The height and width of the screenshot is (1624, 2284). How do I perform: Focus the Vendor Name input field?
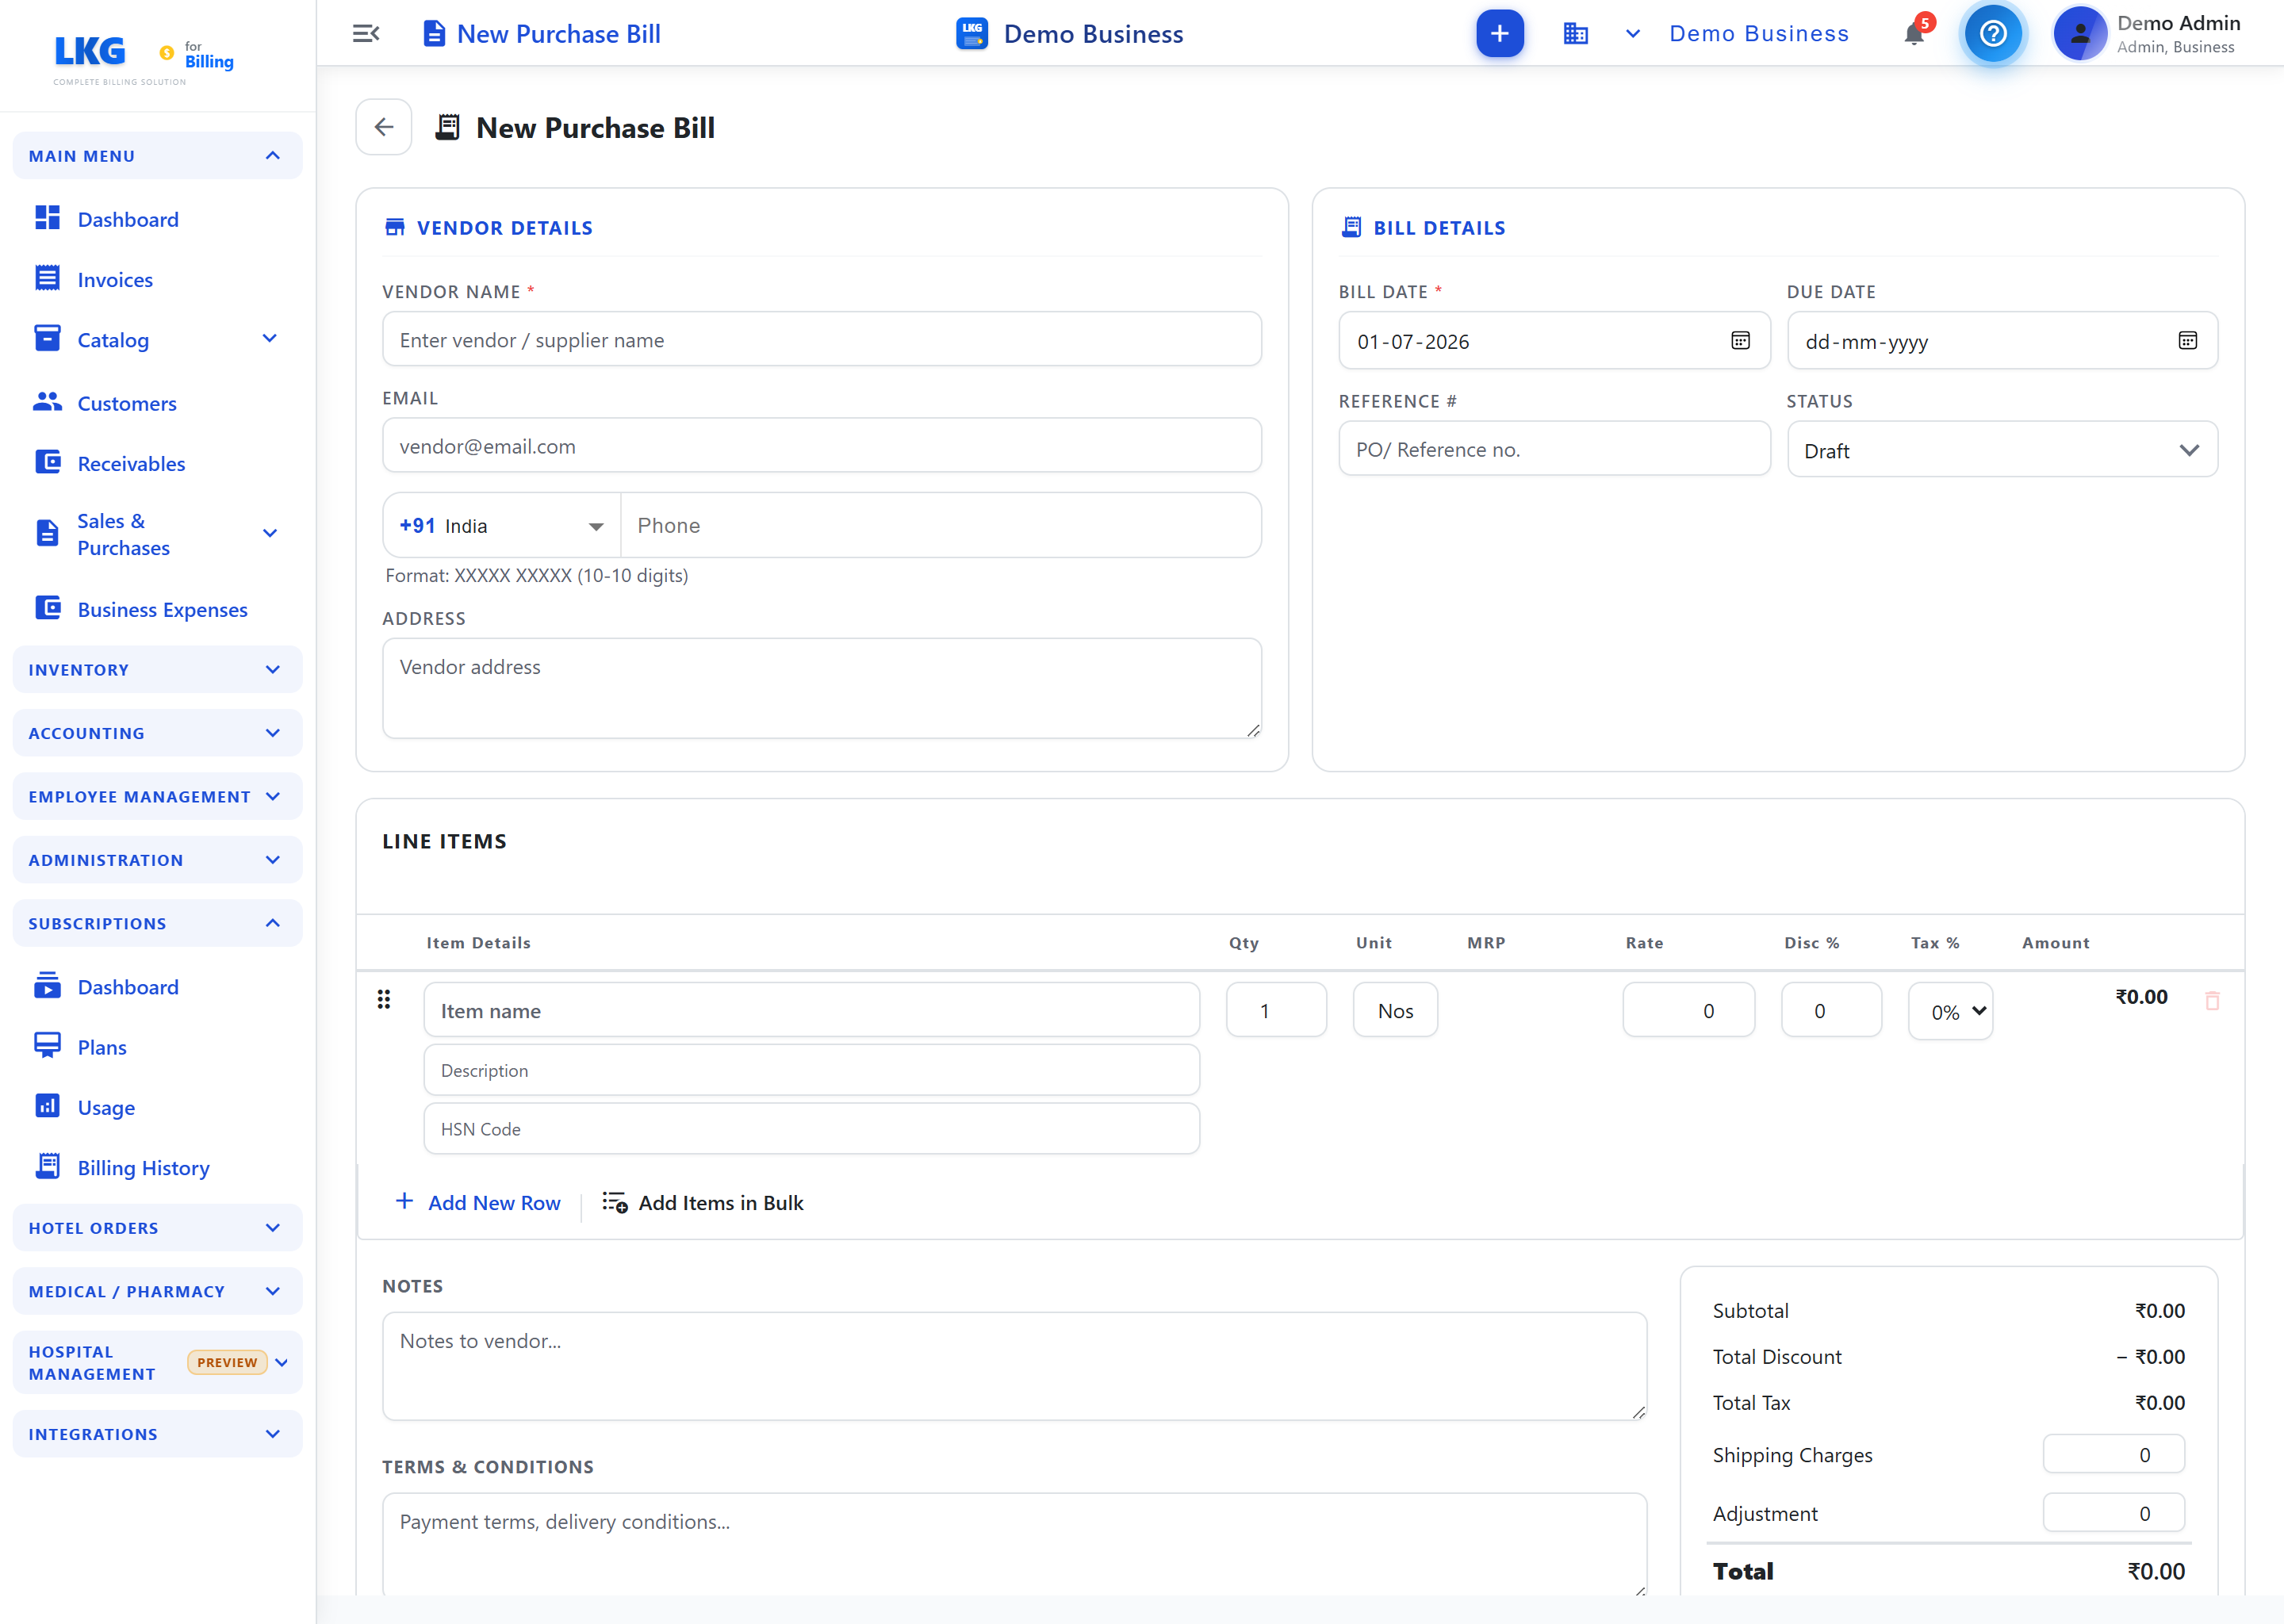[x=821, y=339]
